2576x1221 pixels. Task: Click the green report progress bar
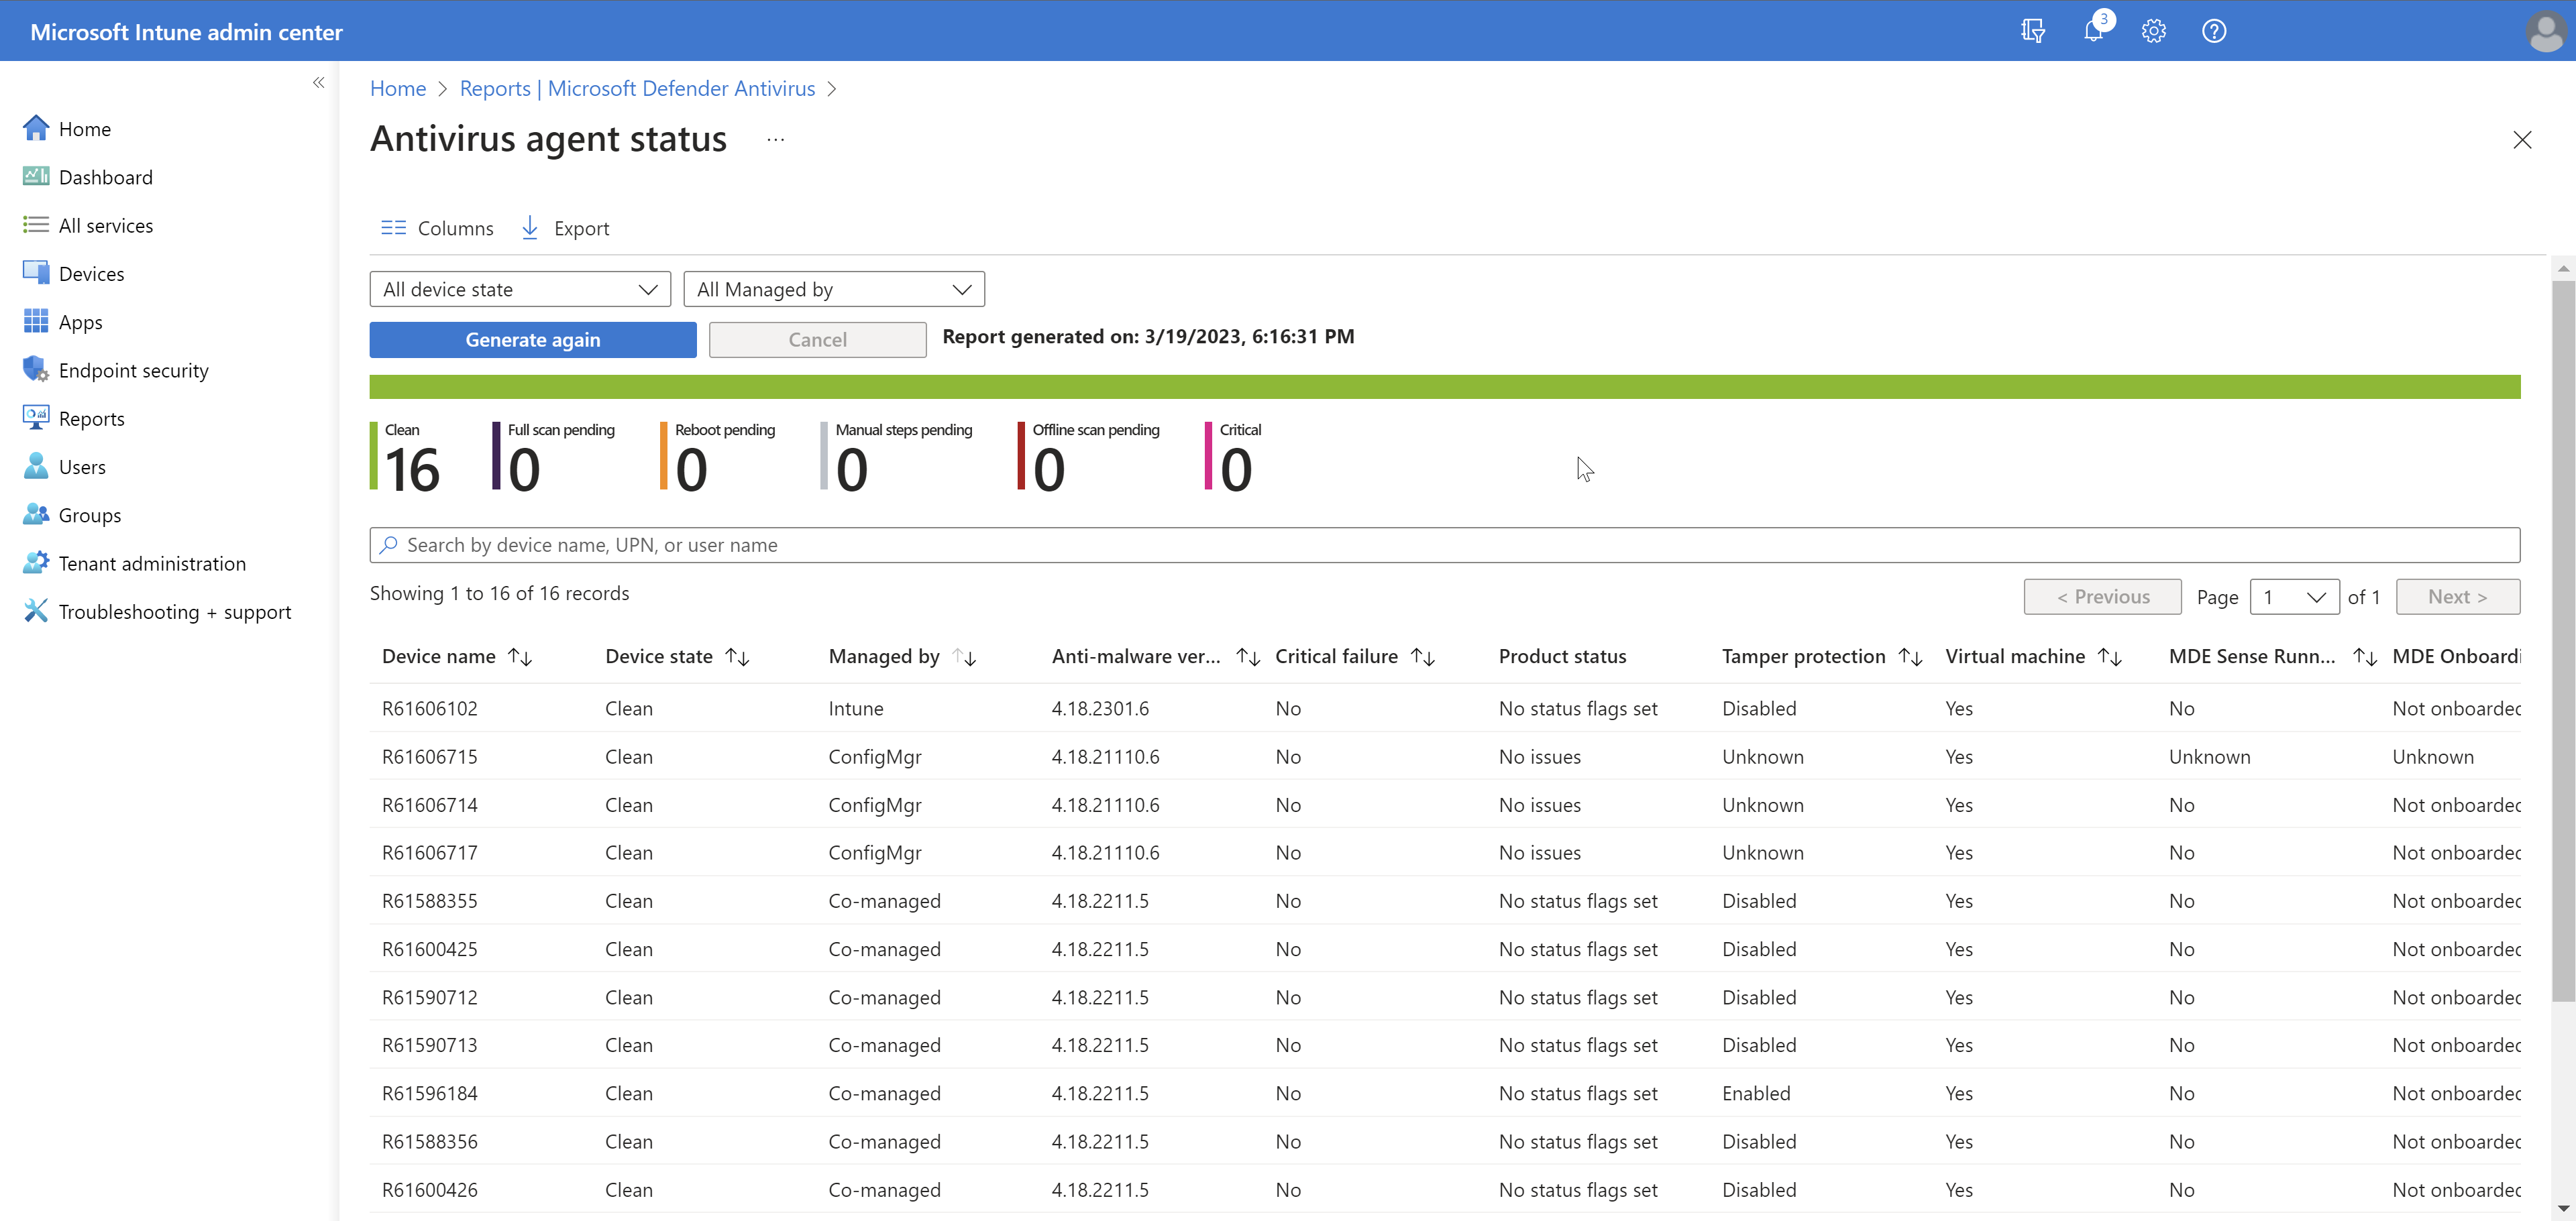[x=1445, y=387]
